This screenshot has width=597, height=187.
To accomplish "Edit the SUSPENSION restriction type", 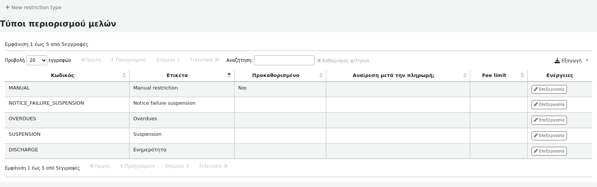I will click(x=549, y=135).
